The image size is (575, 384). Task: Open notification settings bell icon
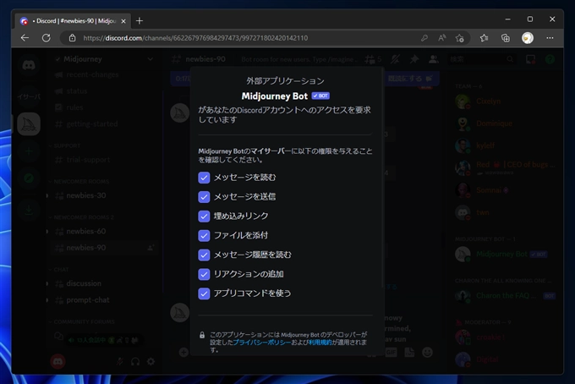[x=395, y=59]
